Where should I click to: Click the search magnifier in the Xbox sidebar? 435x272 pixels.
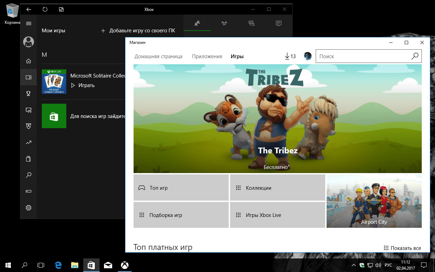pyautogui.click(x=29, y=175)
